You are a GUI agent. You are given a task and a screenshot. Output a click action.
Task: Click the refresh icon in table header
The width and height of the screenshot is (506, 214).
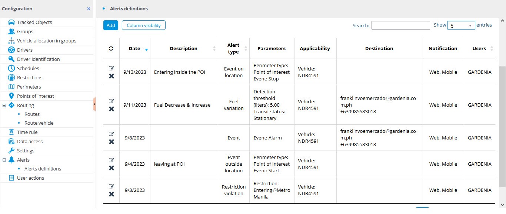click(x=111, y=48)
